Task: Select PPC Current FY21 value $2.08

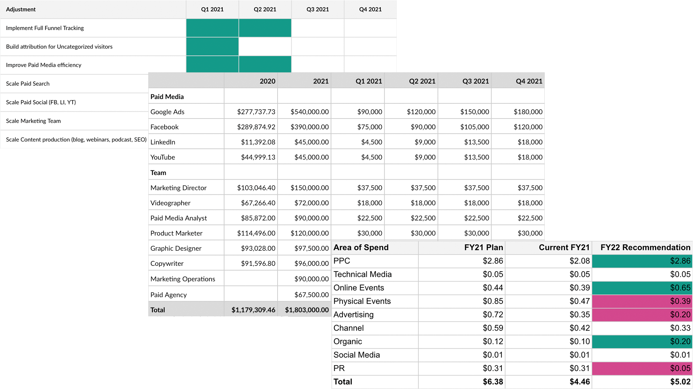Action: click(x=580, y=261)
